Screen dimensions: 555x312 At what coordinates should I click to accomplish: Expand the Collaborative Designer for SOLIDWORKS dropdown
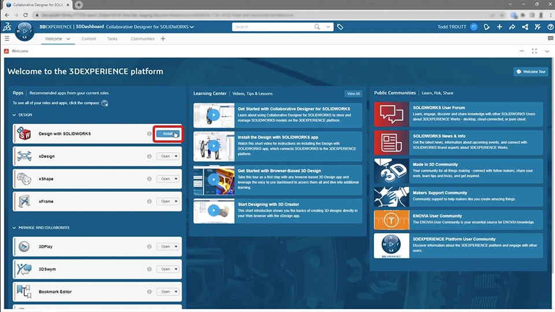coord(191,27)
